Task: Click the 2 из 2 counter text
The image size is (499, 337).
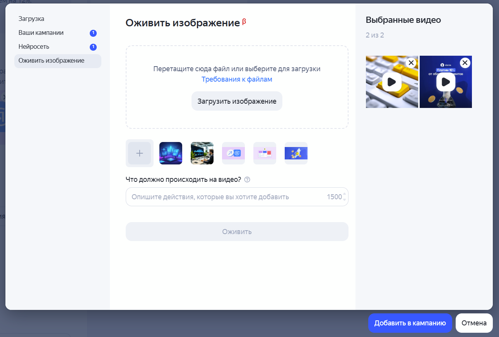Action: tap(375, 35)
